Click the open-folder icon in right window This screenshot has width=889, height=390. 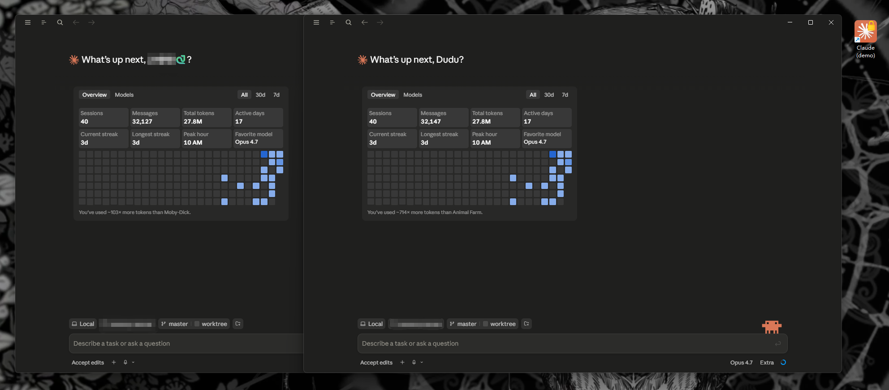[x=526, y=324]
